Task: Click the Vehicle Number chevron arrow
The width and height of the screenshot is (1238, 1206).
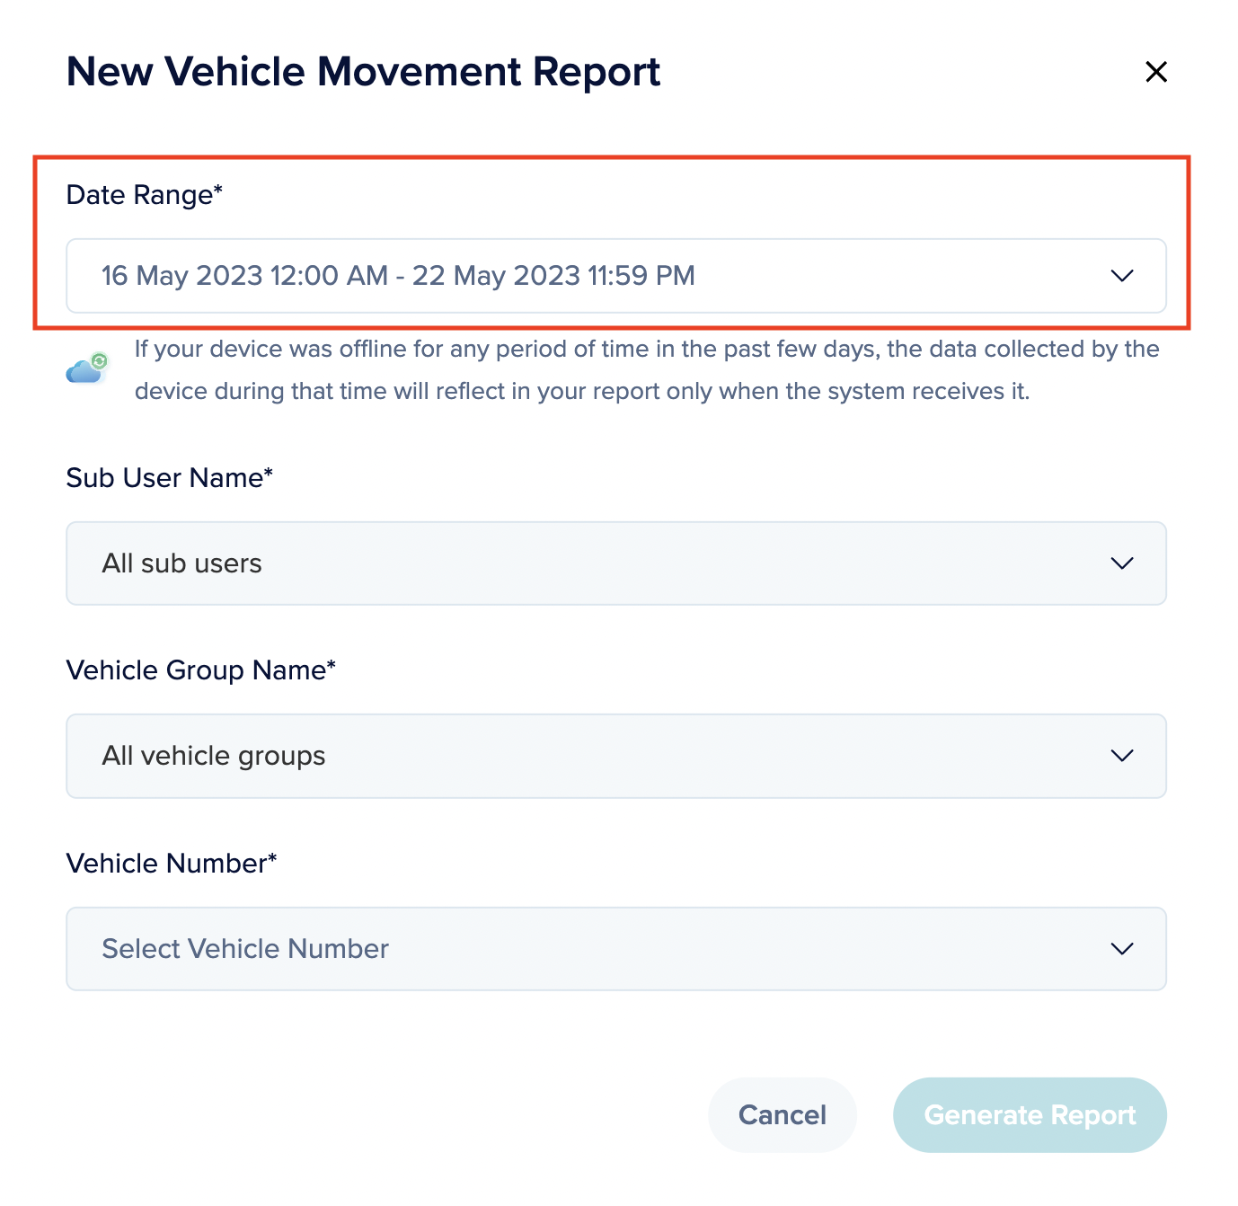Action: point(1121,949)
